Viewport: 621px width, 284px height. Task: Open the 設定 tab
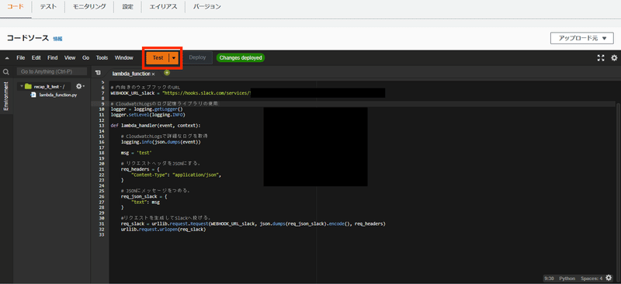(x=128, y=7)
